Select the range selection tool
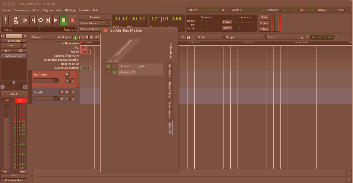 point(81,37)
